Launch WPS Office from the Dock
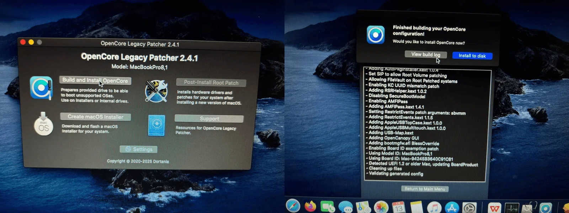 pyautogui.click(x=494, y=208)
